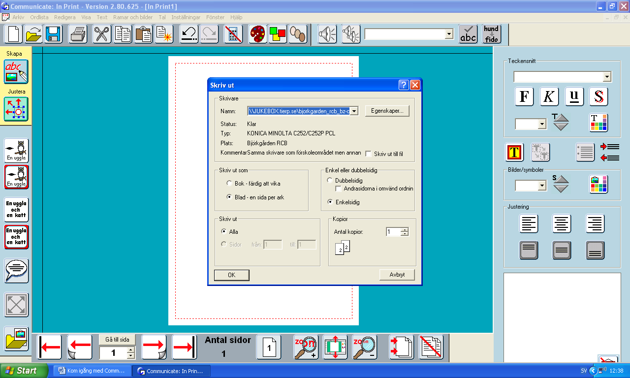Image resolution: width=630 pixels, height=378 pixels.
Task: Click the Undo arrow icon
Action: point(189,34)
